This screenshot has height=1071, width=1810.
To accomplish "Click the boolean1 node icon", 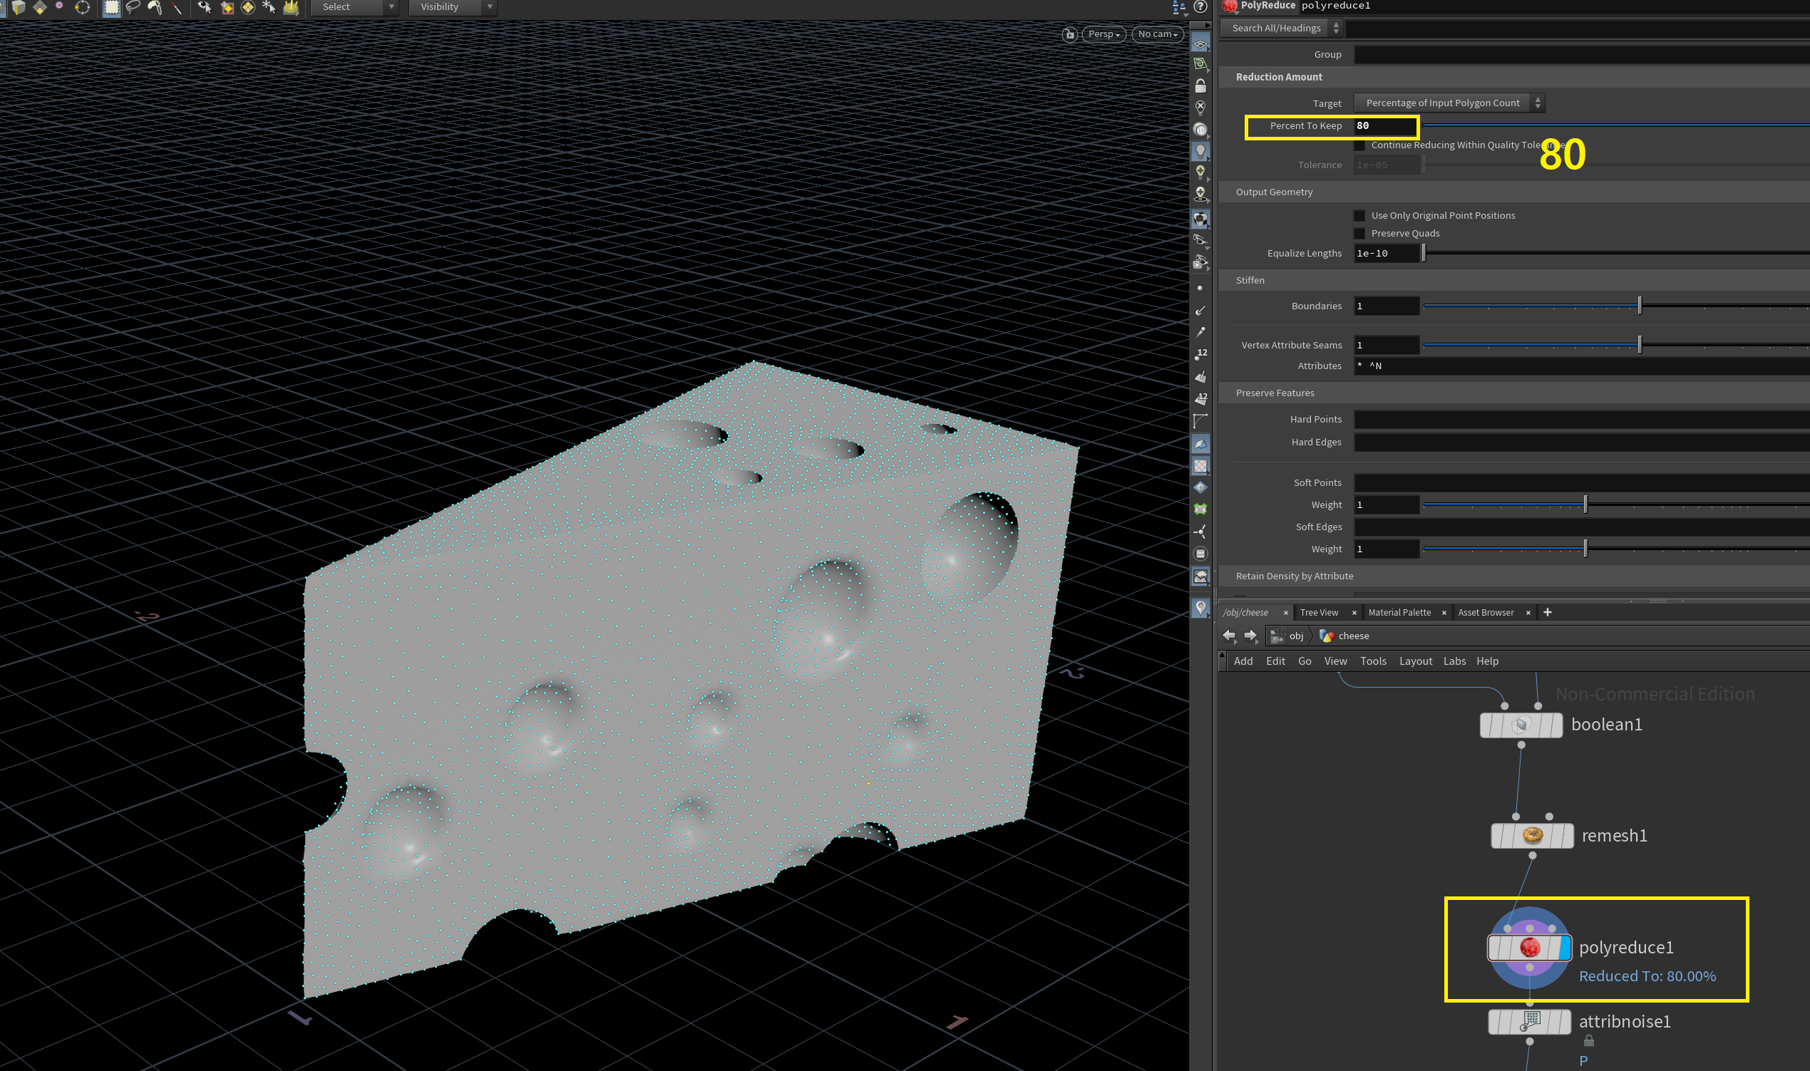I will (1521, 725).
